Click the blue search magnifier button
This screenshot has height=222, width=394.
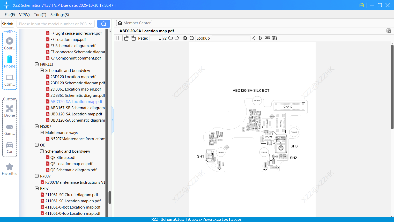[103, 24]
